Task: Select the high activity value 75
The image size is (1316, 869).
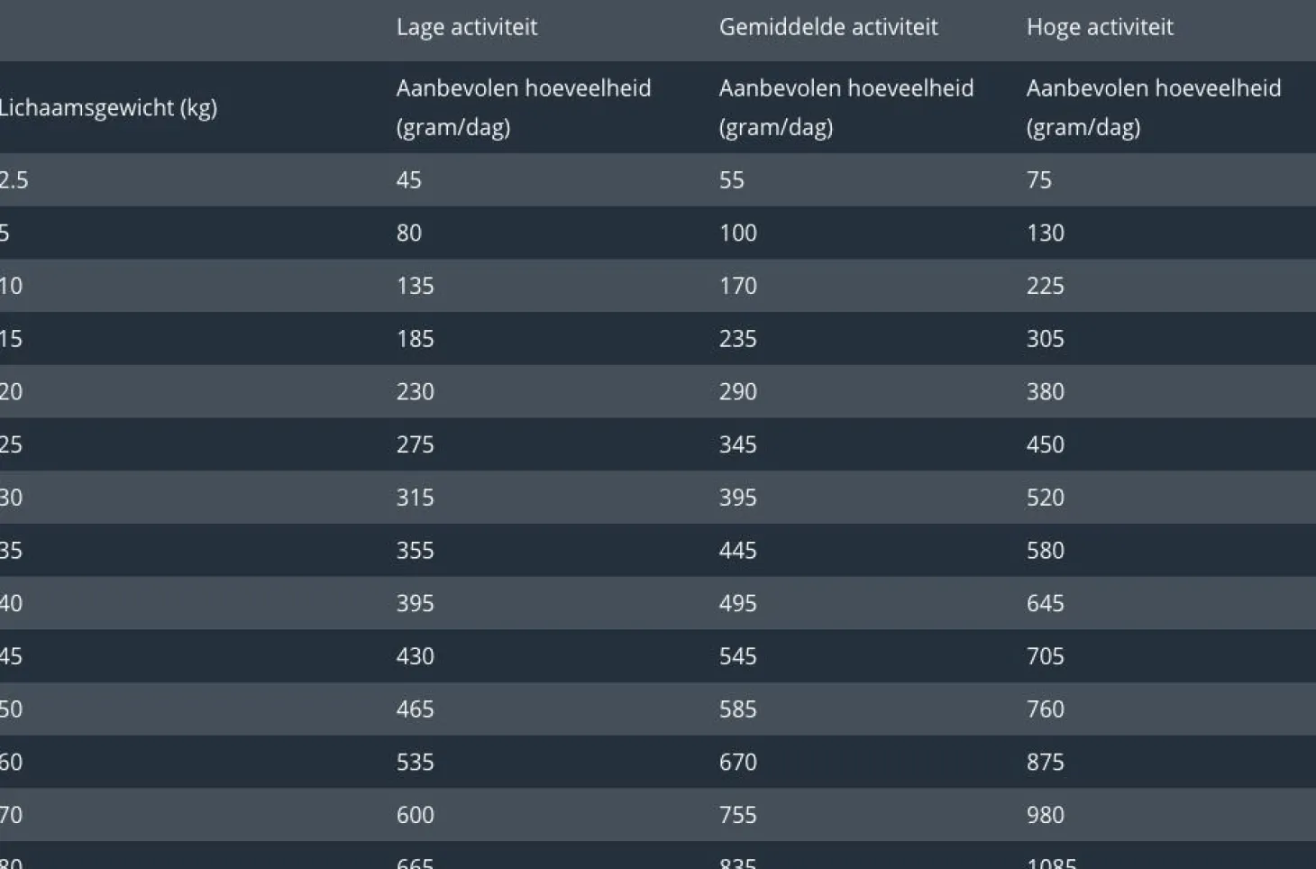Action: click(x=1038, y=179)
